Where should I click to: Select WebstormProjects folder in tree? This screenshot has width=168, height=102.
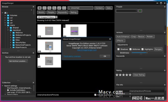pos(23,35)
